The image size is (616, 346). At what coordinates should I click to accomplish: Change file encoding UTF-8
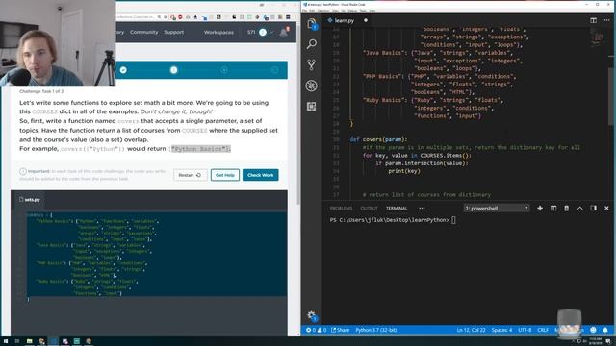point(525,330)
